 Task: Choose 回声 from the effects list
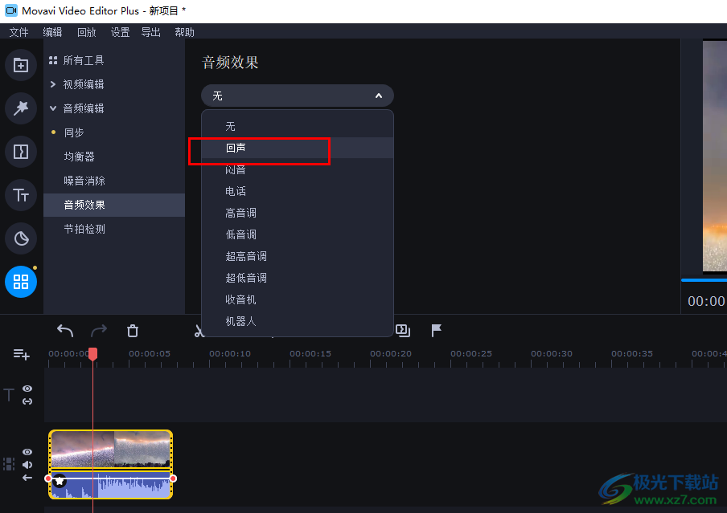pyautogui.click(x=236, y=149)
